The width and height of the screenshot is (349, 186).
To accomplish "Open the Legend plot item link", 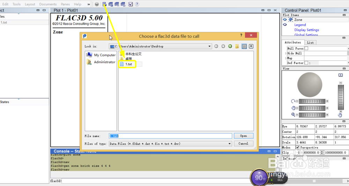I will (x=300, y=25).
